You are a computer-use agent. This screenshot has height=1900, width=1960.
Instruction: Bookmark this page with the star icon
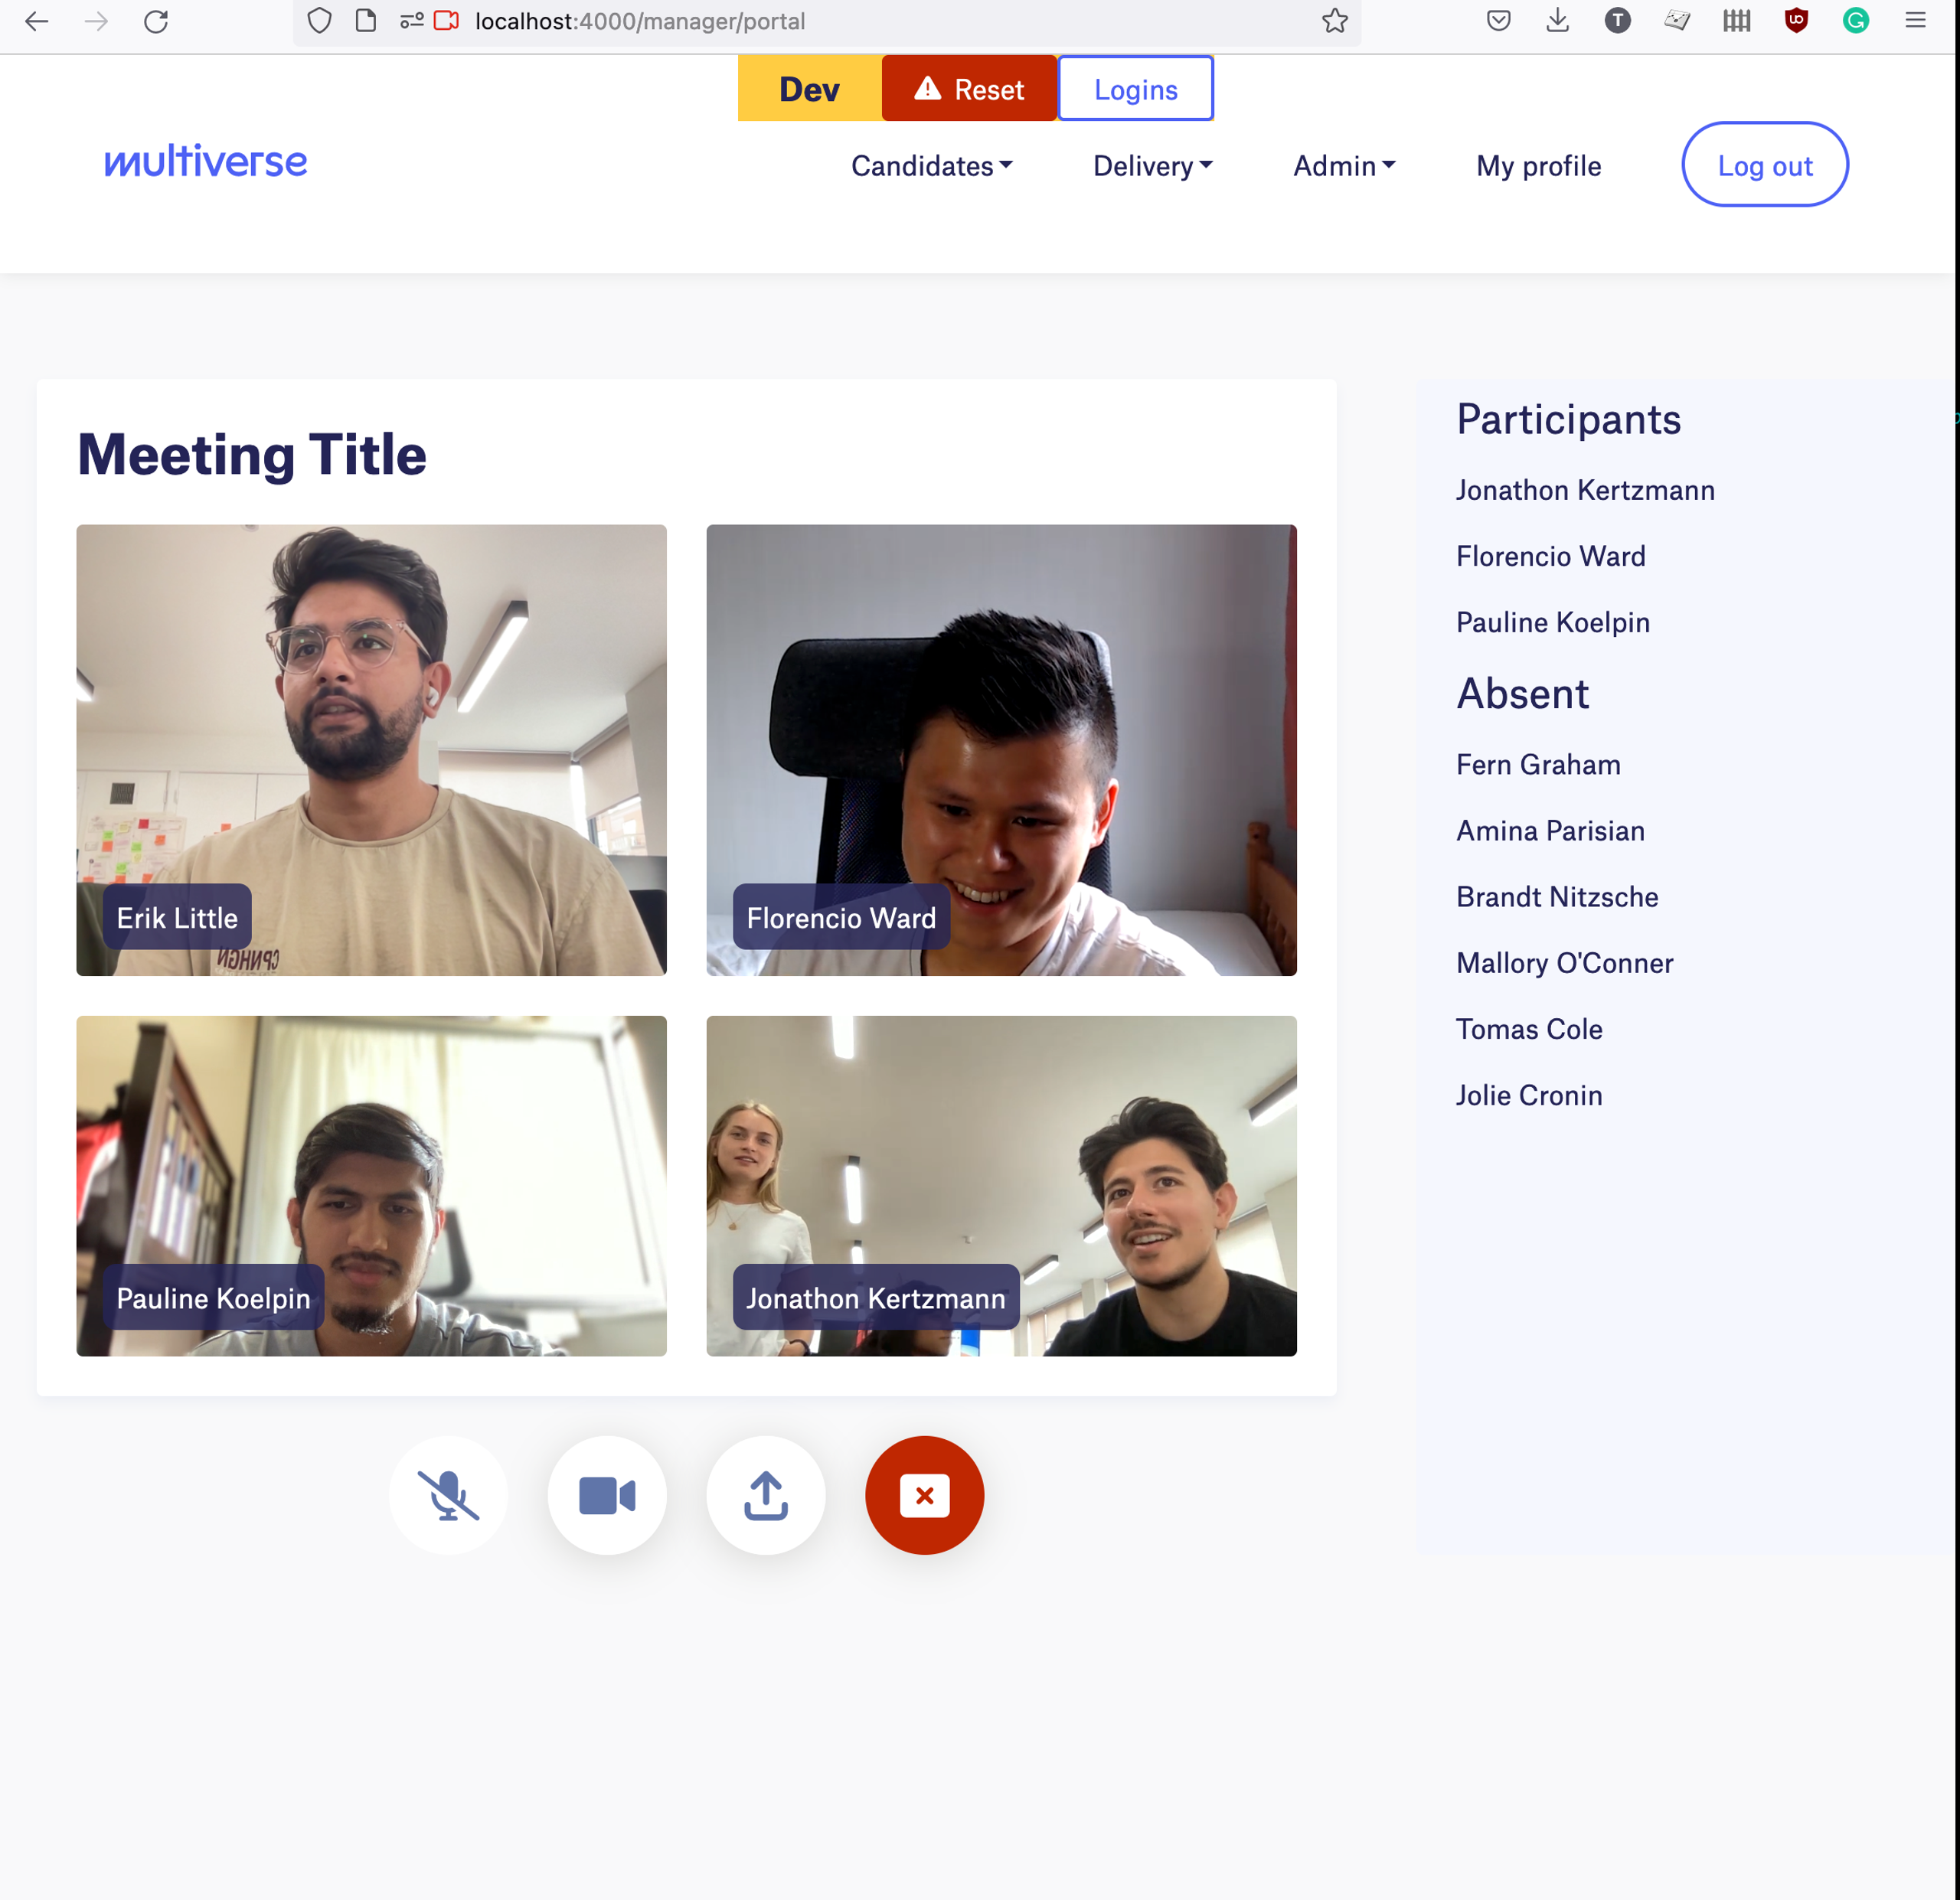(x=1334, y=21)
